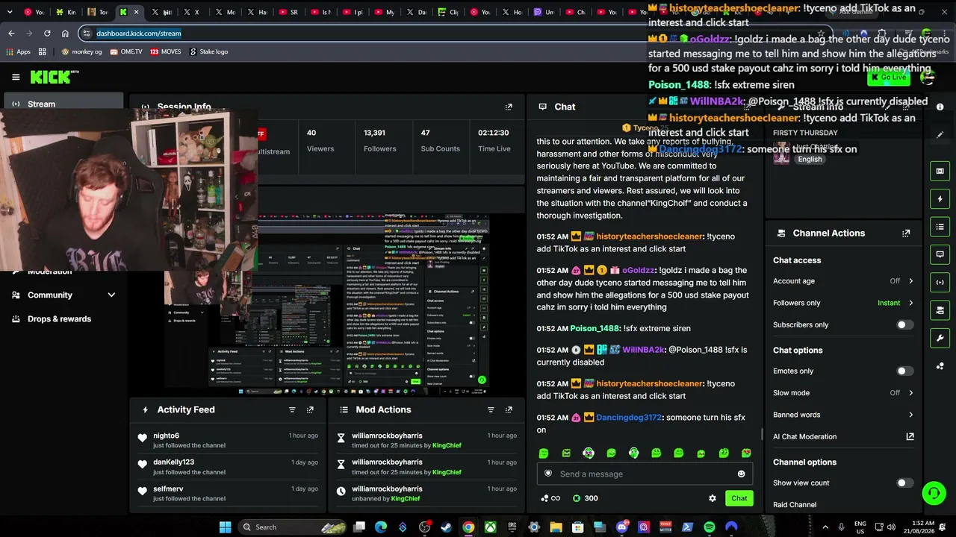This screenshot has width=956, height=537.
Task: Open Followers only options
Action: [x=843, y=303]
